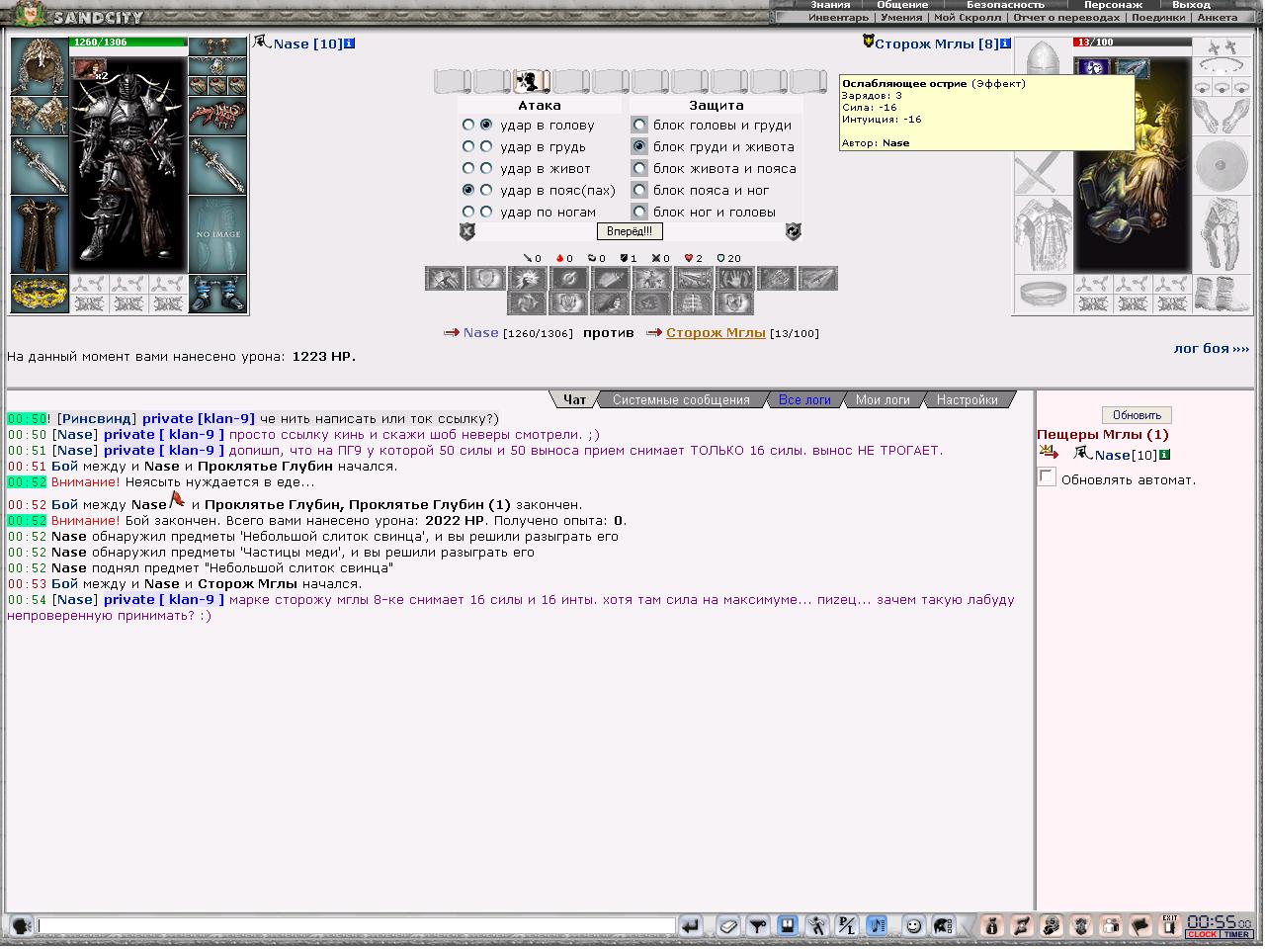Select блок пояса и ног

tap(639, 190)
